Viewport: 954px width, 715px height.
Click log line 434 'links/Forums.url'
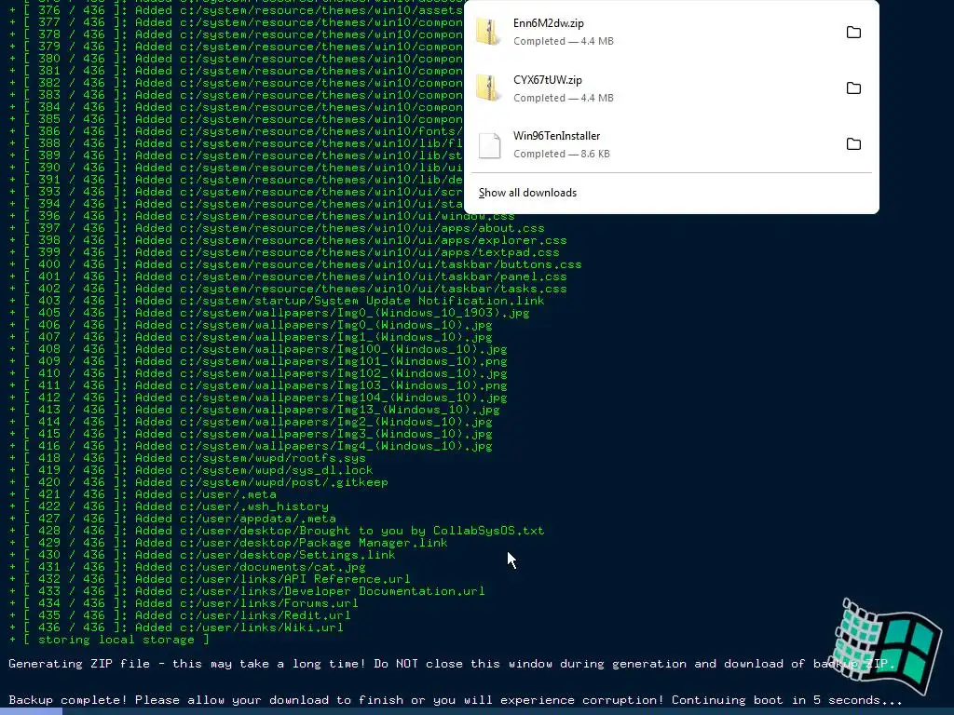[184, 603]
